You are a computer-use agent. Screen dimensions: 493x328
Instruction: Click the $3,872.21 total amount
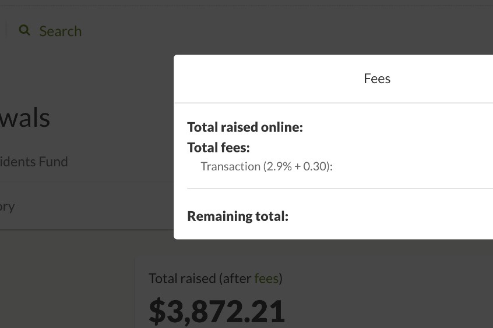click(x=217, y=311)
